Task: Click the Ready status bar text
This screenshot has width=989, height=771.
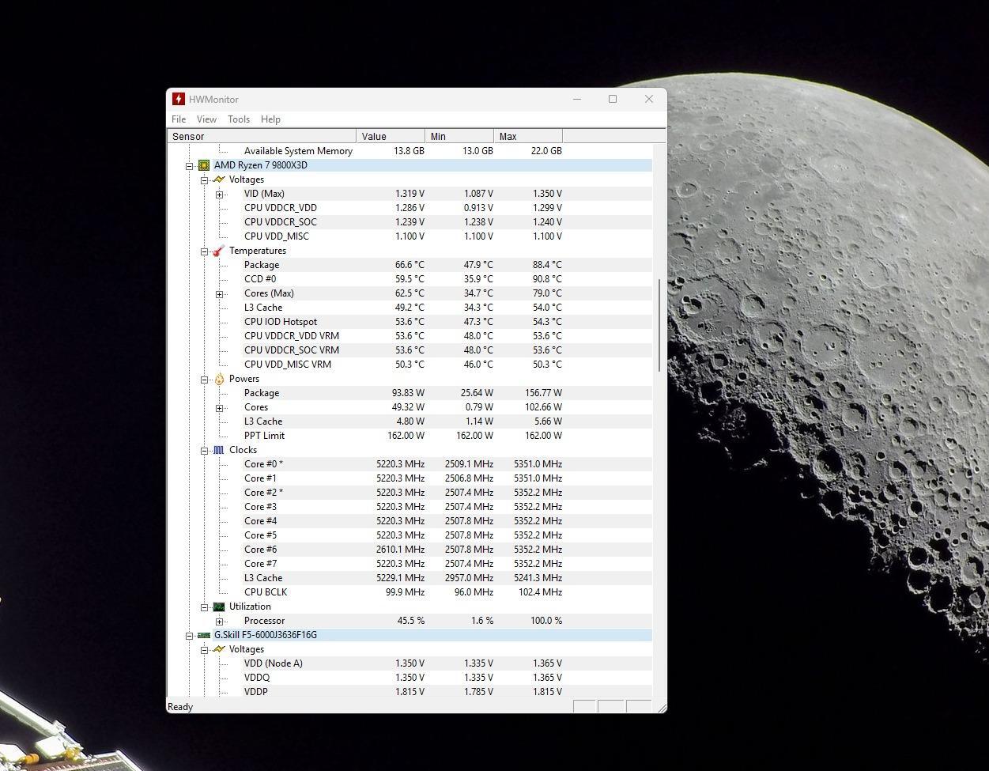Action: tap(180, 707)
